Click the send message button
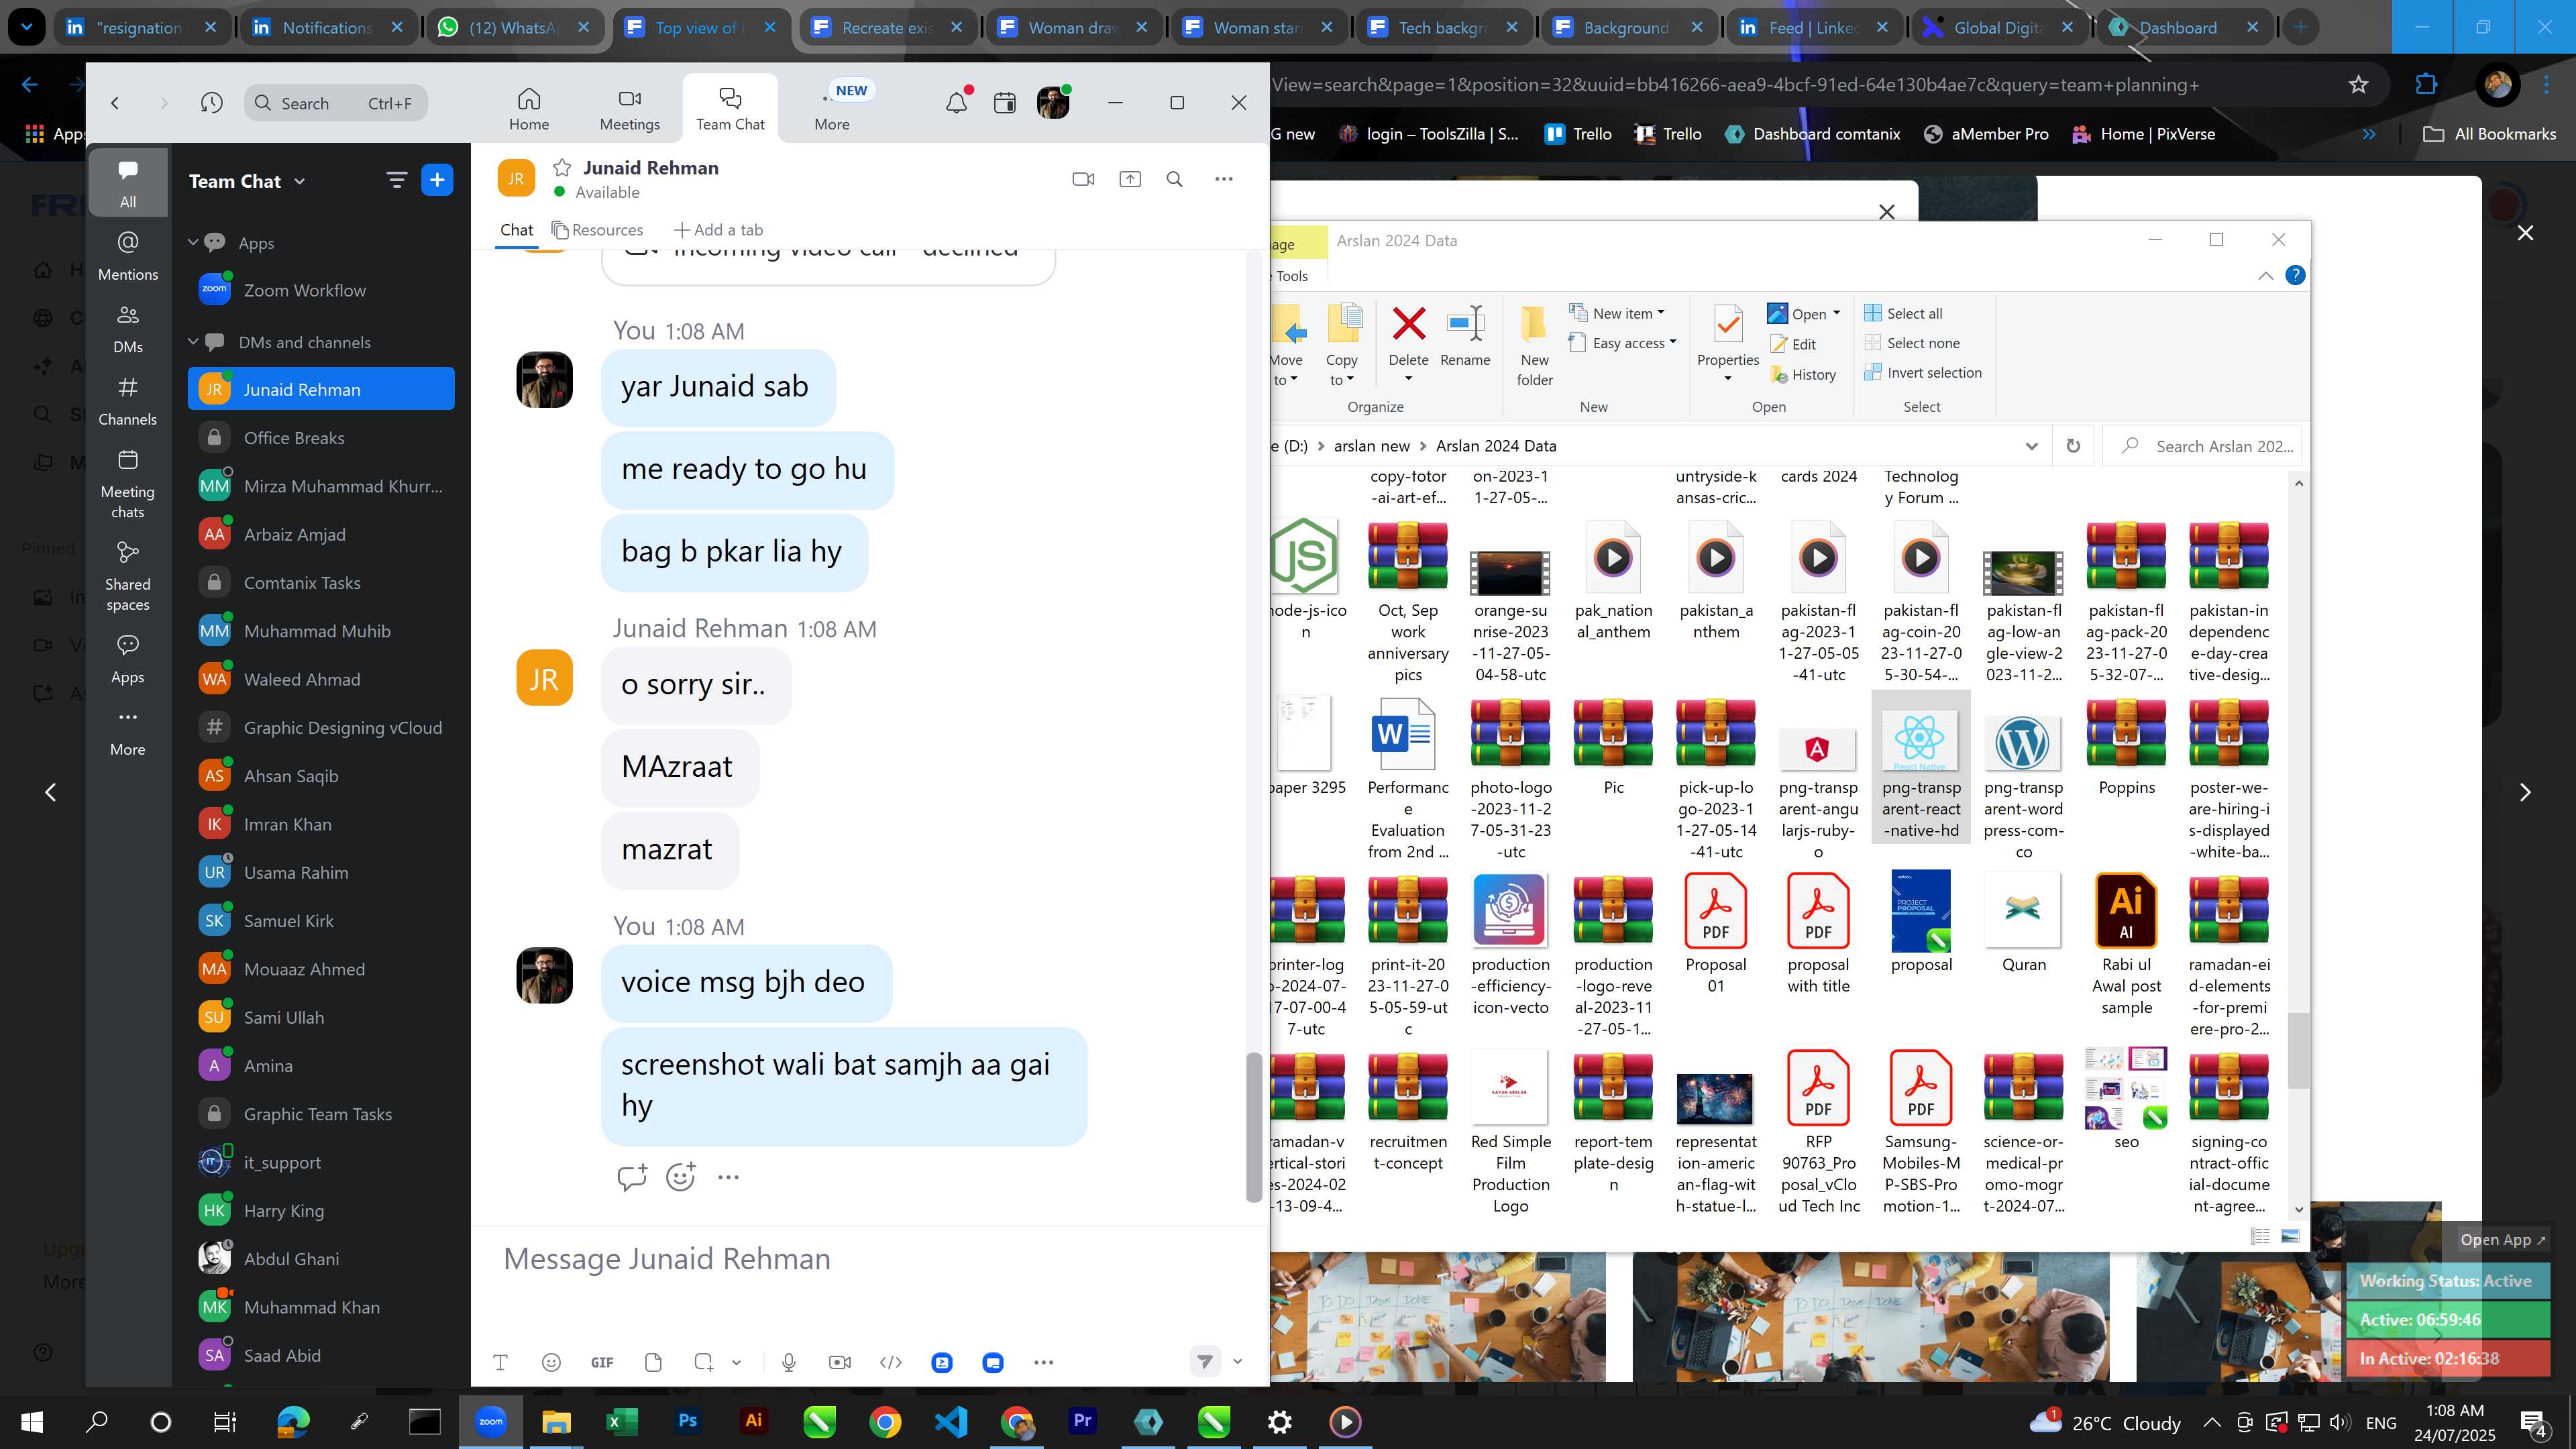 (x=1205, y=1361)
